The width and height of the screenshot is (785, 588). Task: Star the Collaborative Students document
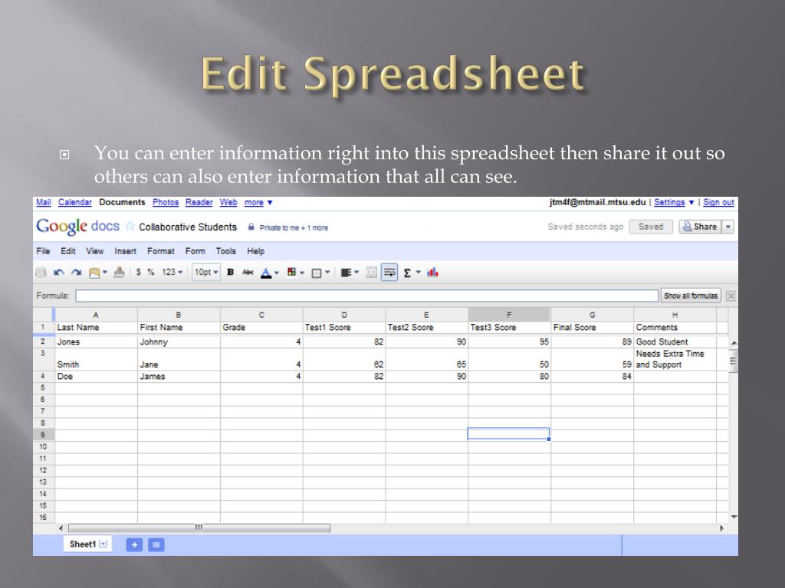[130, 227]
